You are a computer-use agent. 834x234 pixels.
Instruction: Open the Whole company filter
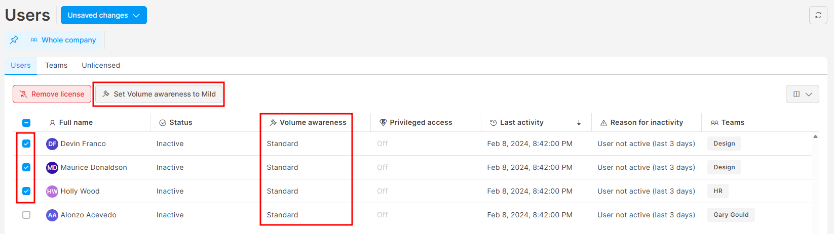click(63, 40)
